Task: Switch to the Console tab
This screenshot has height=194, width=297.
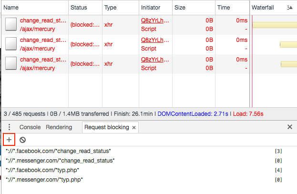Action: pyautogui.click(x=30, y=127)
